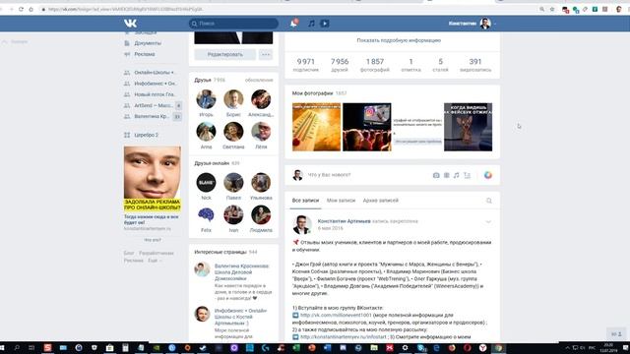Attach video with the film icon

point(446,175)
